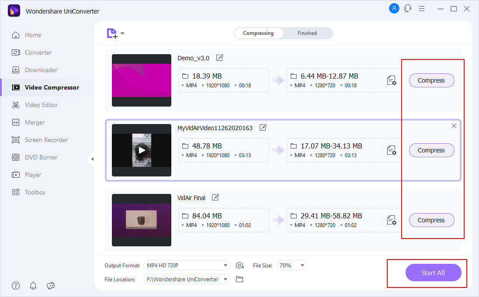Viewport: 479px width, 297px height.
Task: Open the notifications bell icon
Action: (33, 286)
